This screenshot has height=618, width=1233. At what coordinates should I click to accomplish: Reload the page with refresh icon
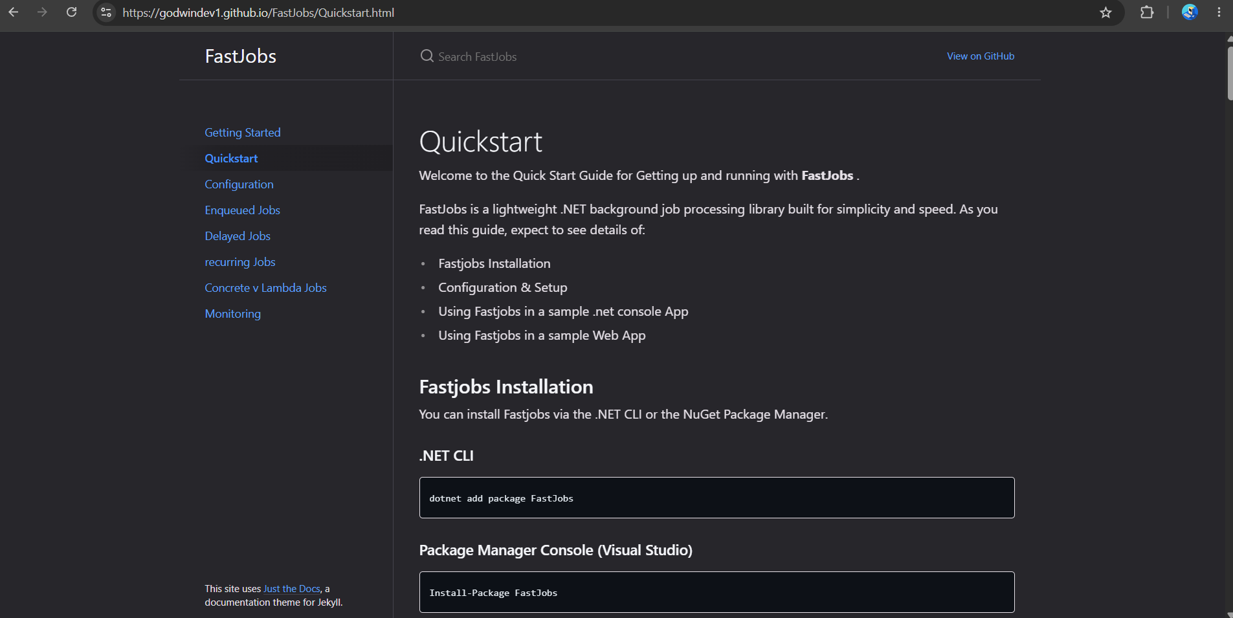point(72,12)
